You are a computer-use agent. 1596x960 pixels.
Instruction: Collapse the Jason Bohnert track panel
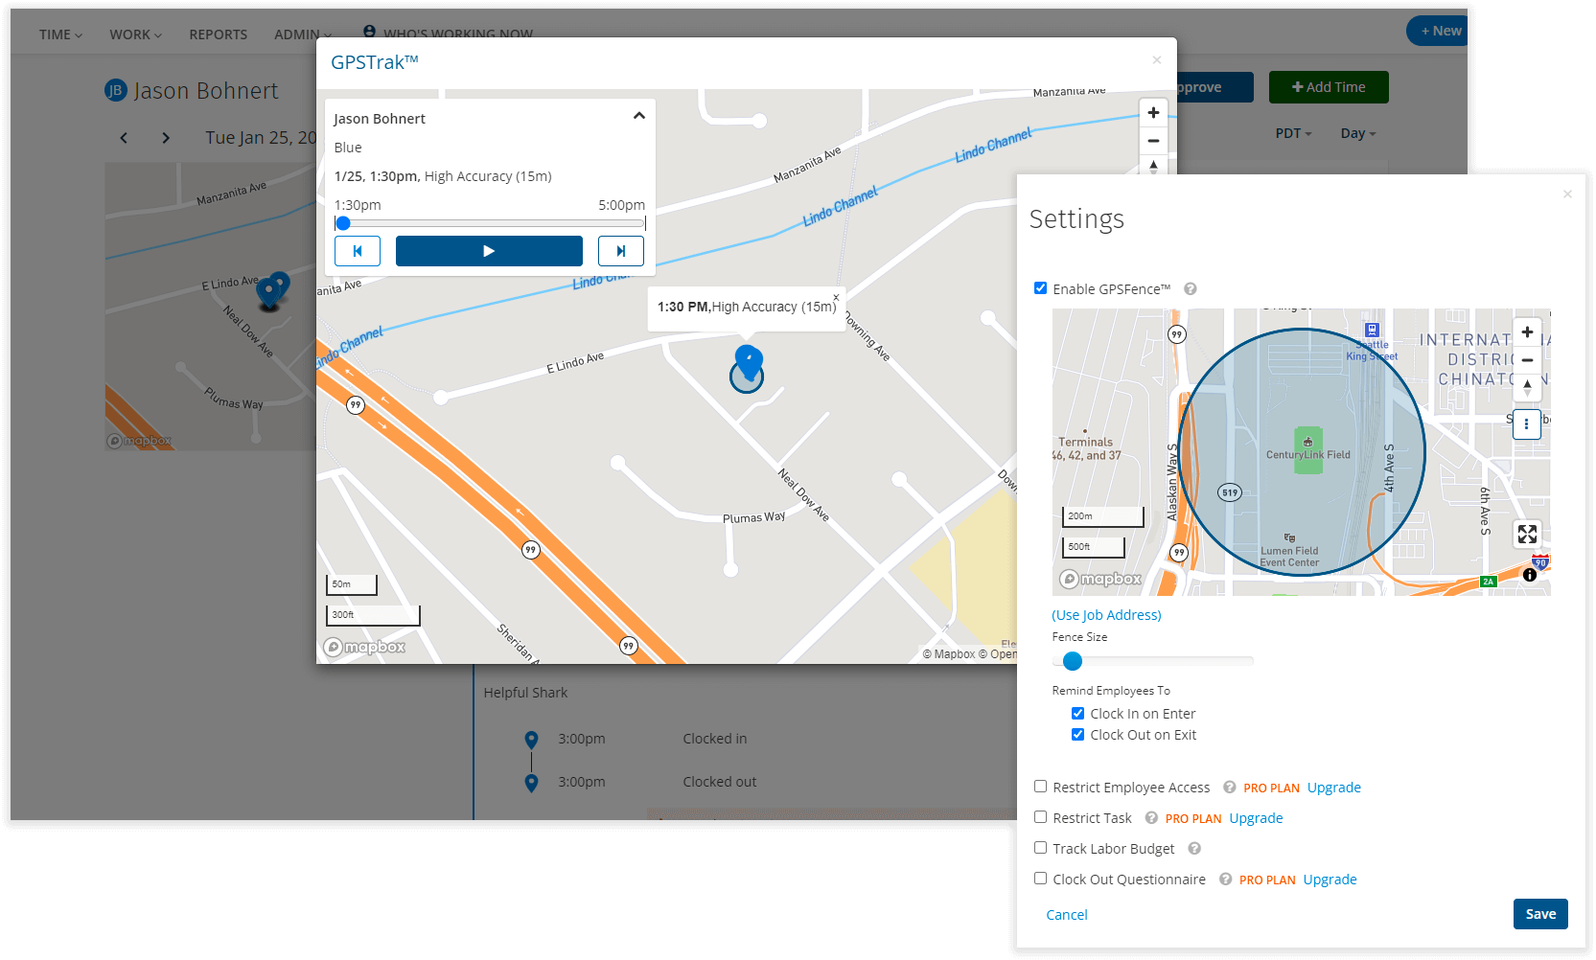pyautogui.click(x=639, y=116)
